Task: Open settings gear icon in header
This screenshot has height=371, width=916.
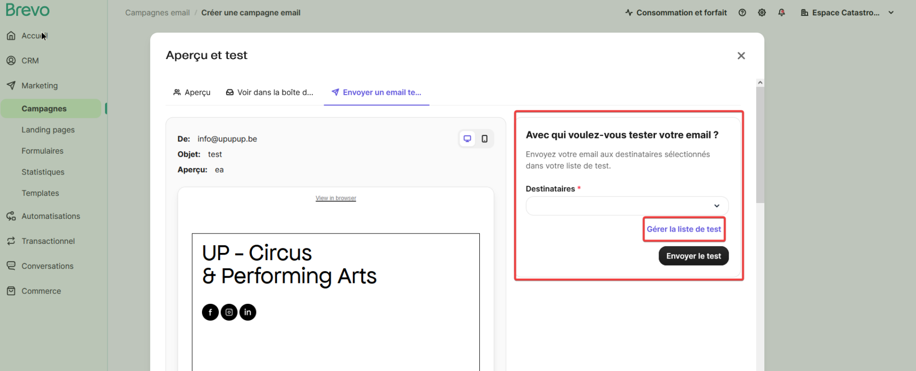Action: click(762, 13)
